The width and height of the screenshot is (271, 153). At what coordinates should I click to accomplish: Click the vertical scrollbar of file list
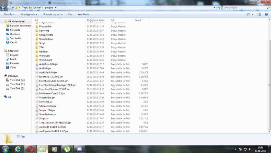(x=269, y=85)
